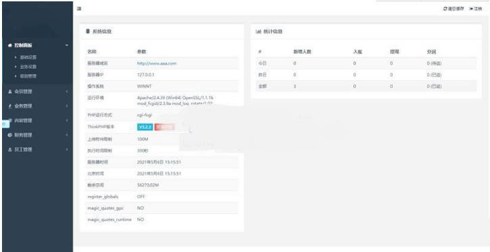Open the 基础设置 submenu item
Screen dimensions: 490x252
click(x=28, y=57)
